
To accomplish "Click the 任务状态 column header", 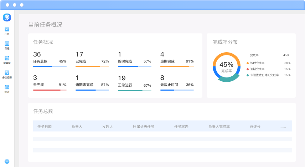I will pyautogui.click(x=181, y=126).
